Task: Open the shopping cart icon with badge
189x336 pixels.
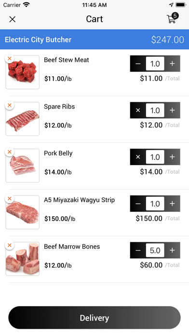Action: [x=173, y=18]
